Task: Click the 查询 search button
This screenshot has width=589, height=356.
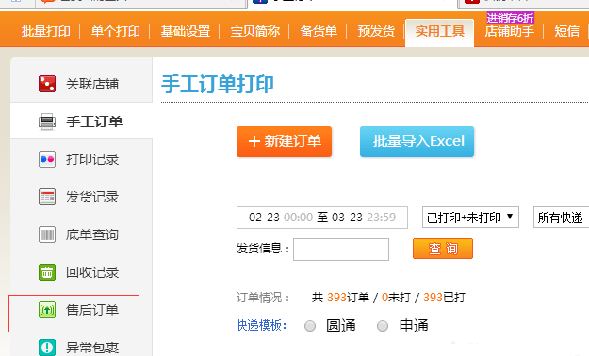Action: tap(443, 249)
